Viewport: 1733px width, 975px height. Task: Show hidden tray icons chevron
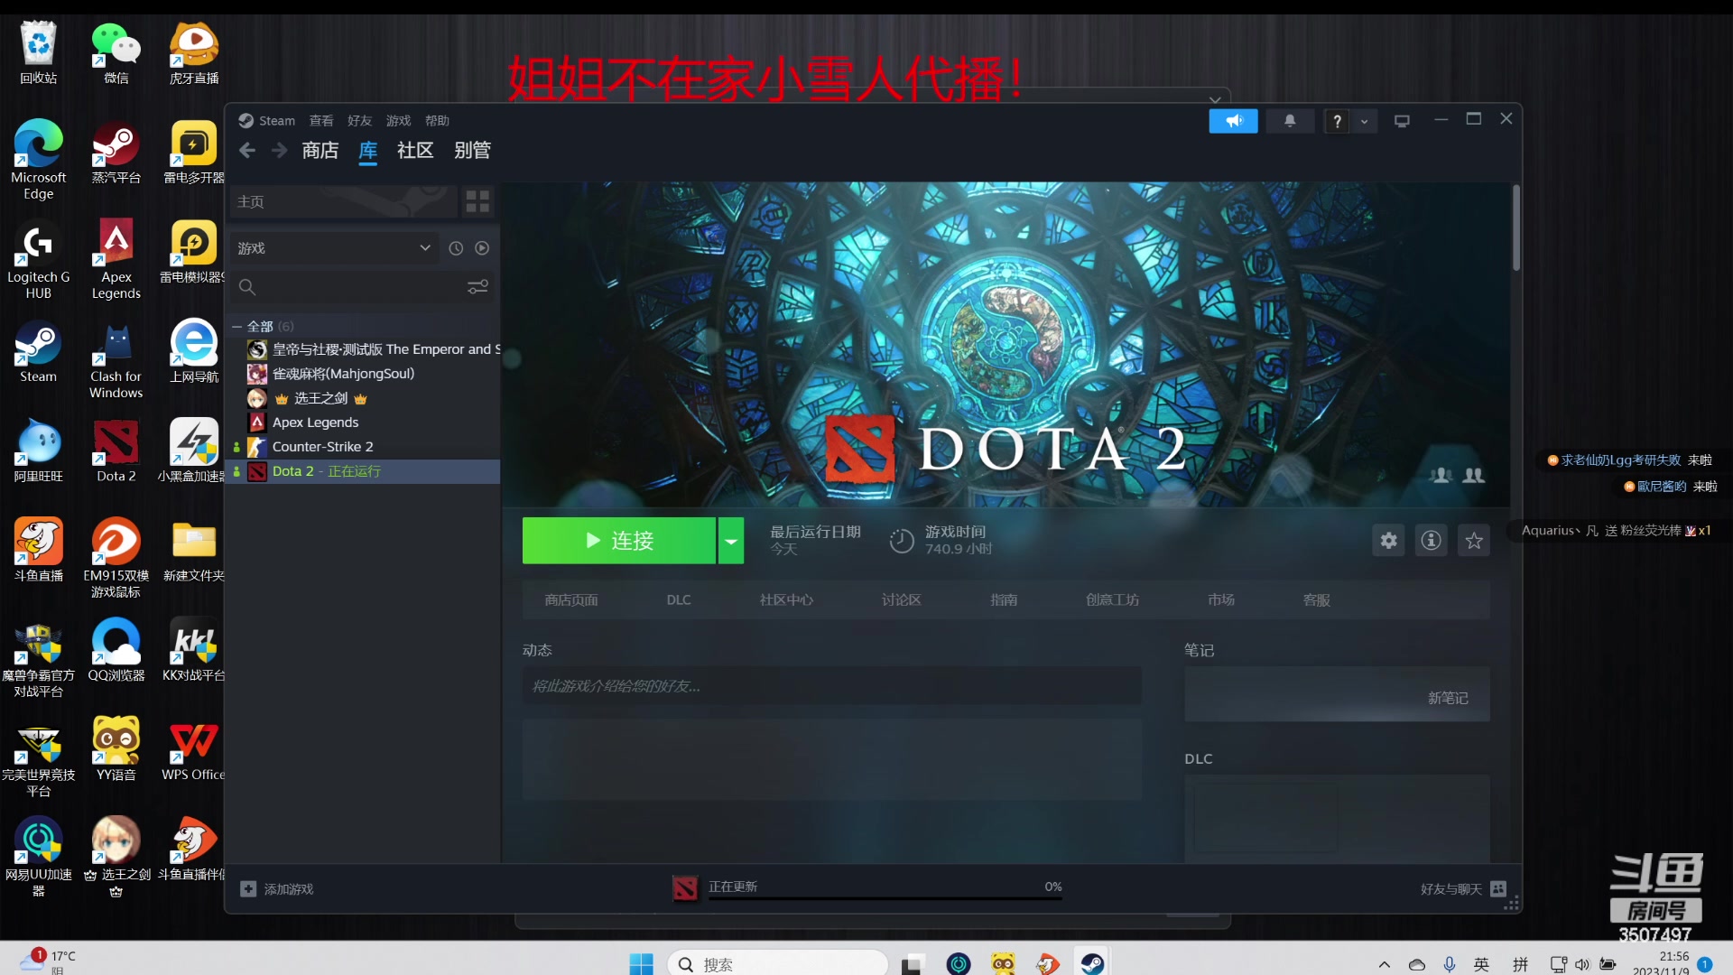point(1385,964)
